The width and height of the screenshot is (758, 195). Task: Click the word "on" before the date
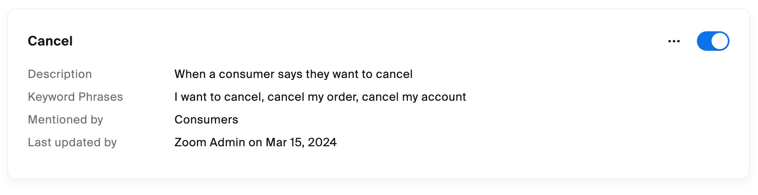click(x=255, y=142)
